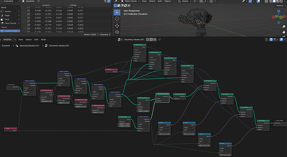Open the Object menu in 3D viewport header

(168, 1)
